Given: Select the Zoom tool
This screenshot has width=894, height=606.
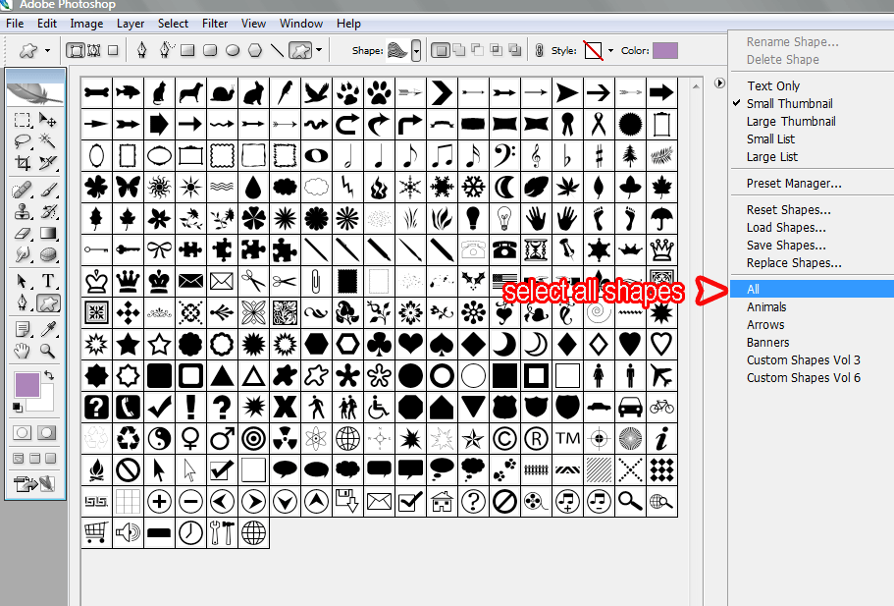Looking at the screenshot, I should (48, 351).
